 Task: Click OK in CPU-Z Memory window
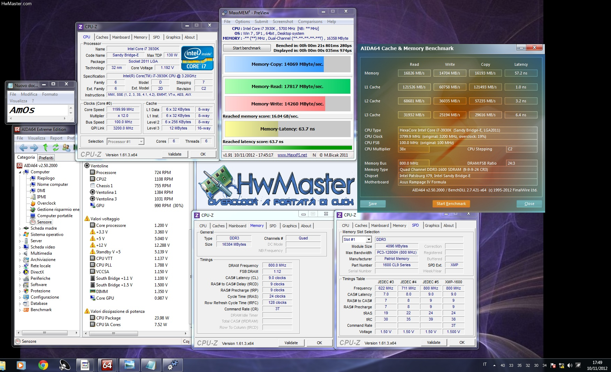319,343
